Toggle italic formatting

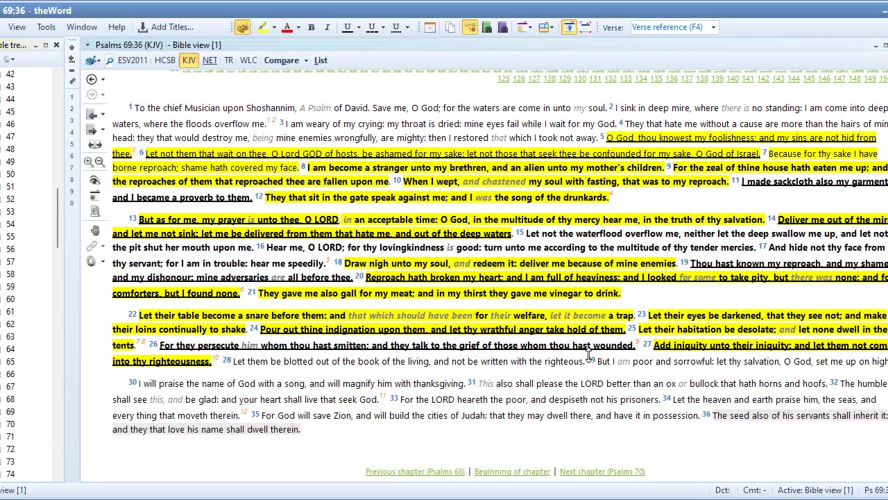[327, 27]
